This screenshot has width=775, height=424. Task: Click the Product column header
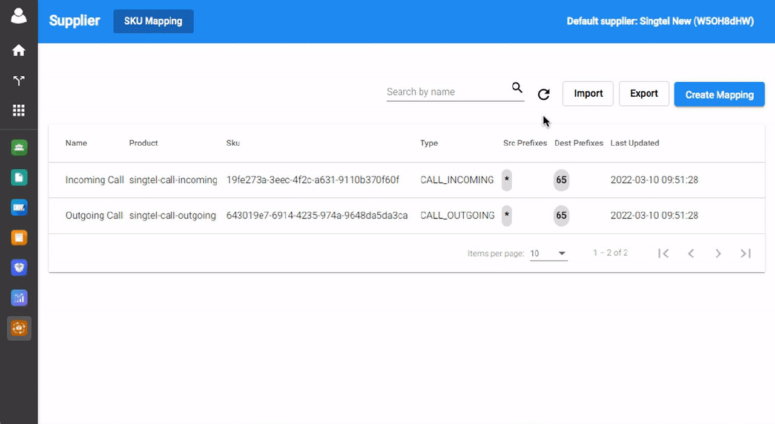[x=143, y=143]
